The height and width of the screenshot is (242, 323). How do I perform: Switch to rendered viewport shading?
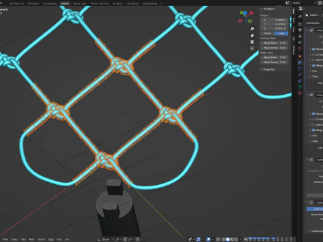(236, 239)
